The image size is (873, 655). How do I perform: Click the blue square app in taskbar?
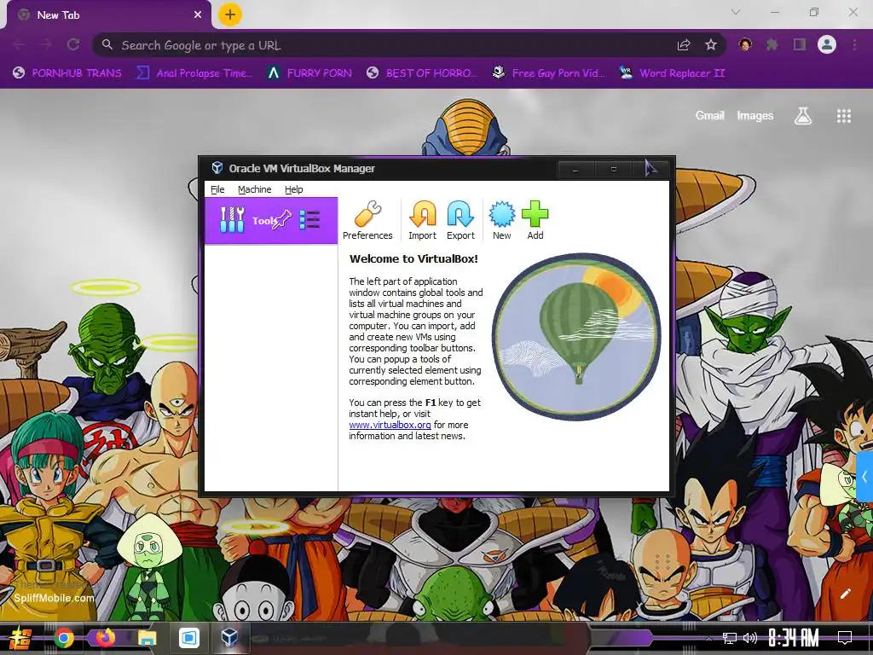point(189,638)
